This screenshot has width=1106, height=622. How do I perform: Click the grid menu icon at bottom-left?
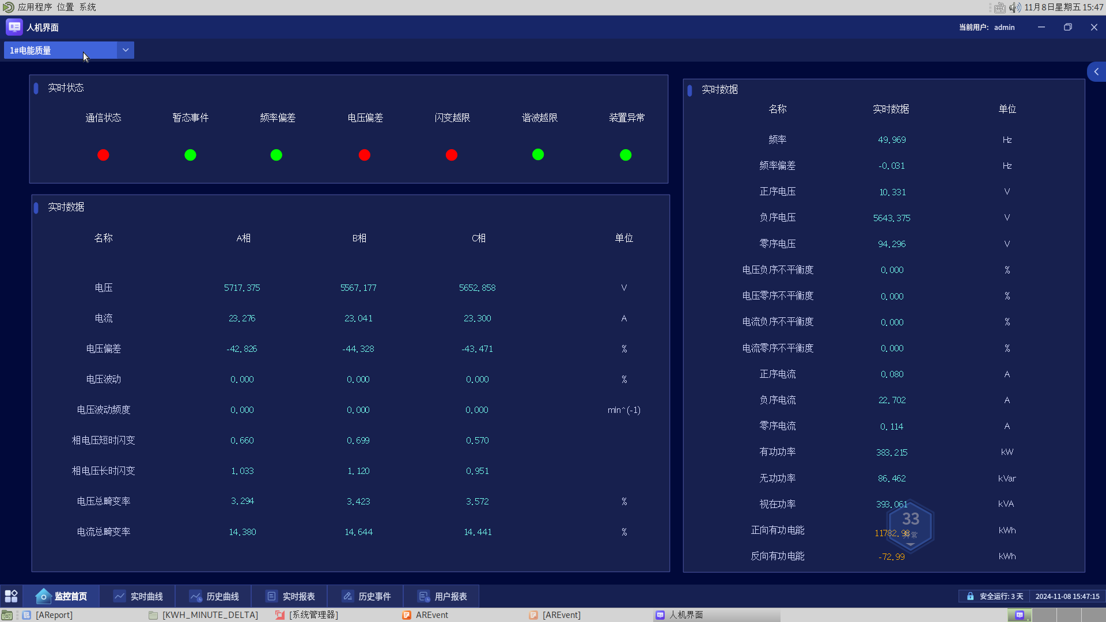coord(11,596)
